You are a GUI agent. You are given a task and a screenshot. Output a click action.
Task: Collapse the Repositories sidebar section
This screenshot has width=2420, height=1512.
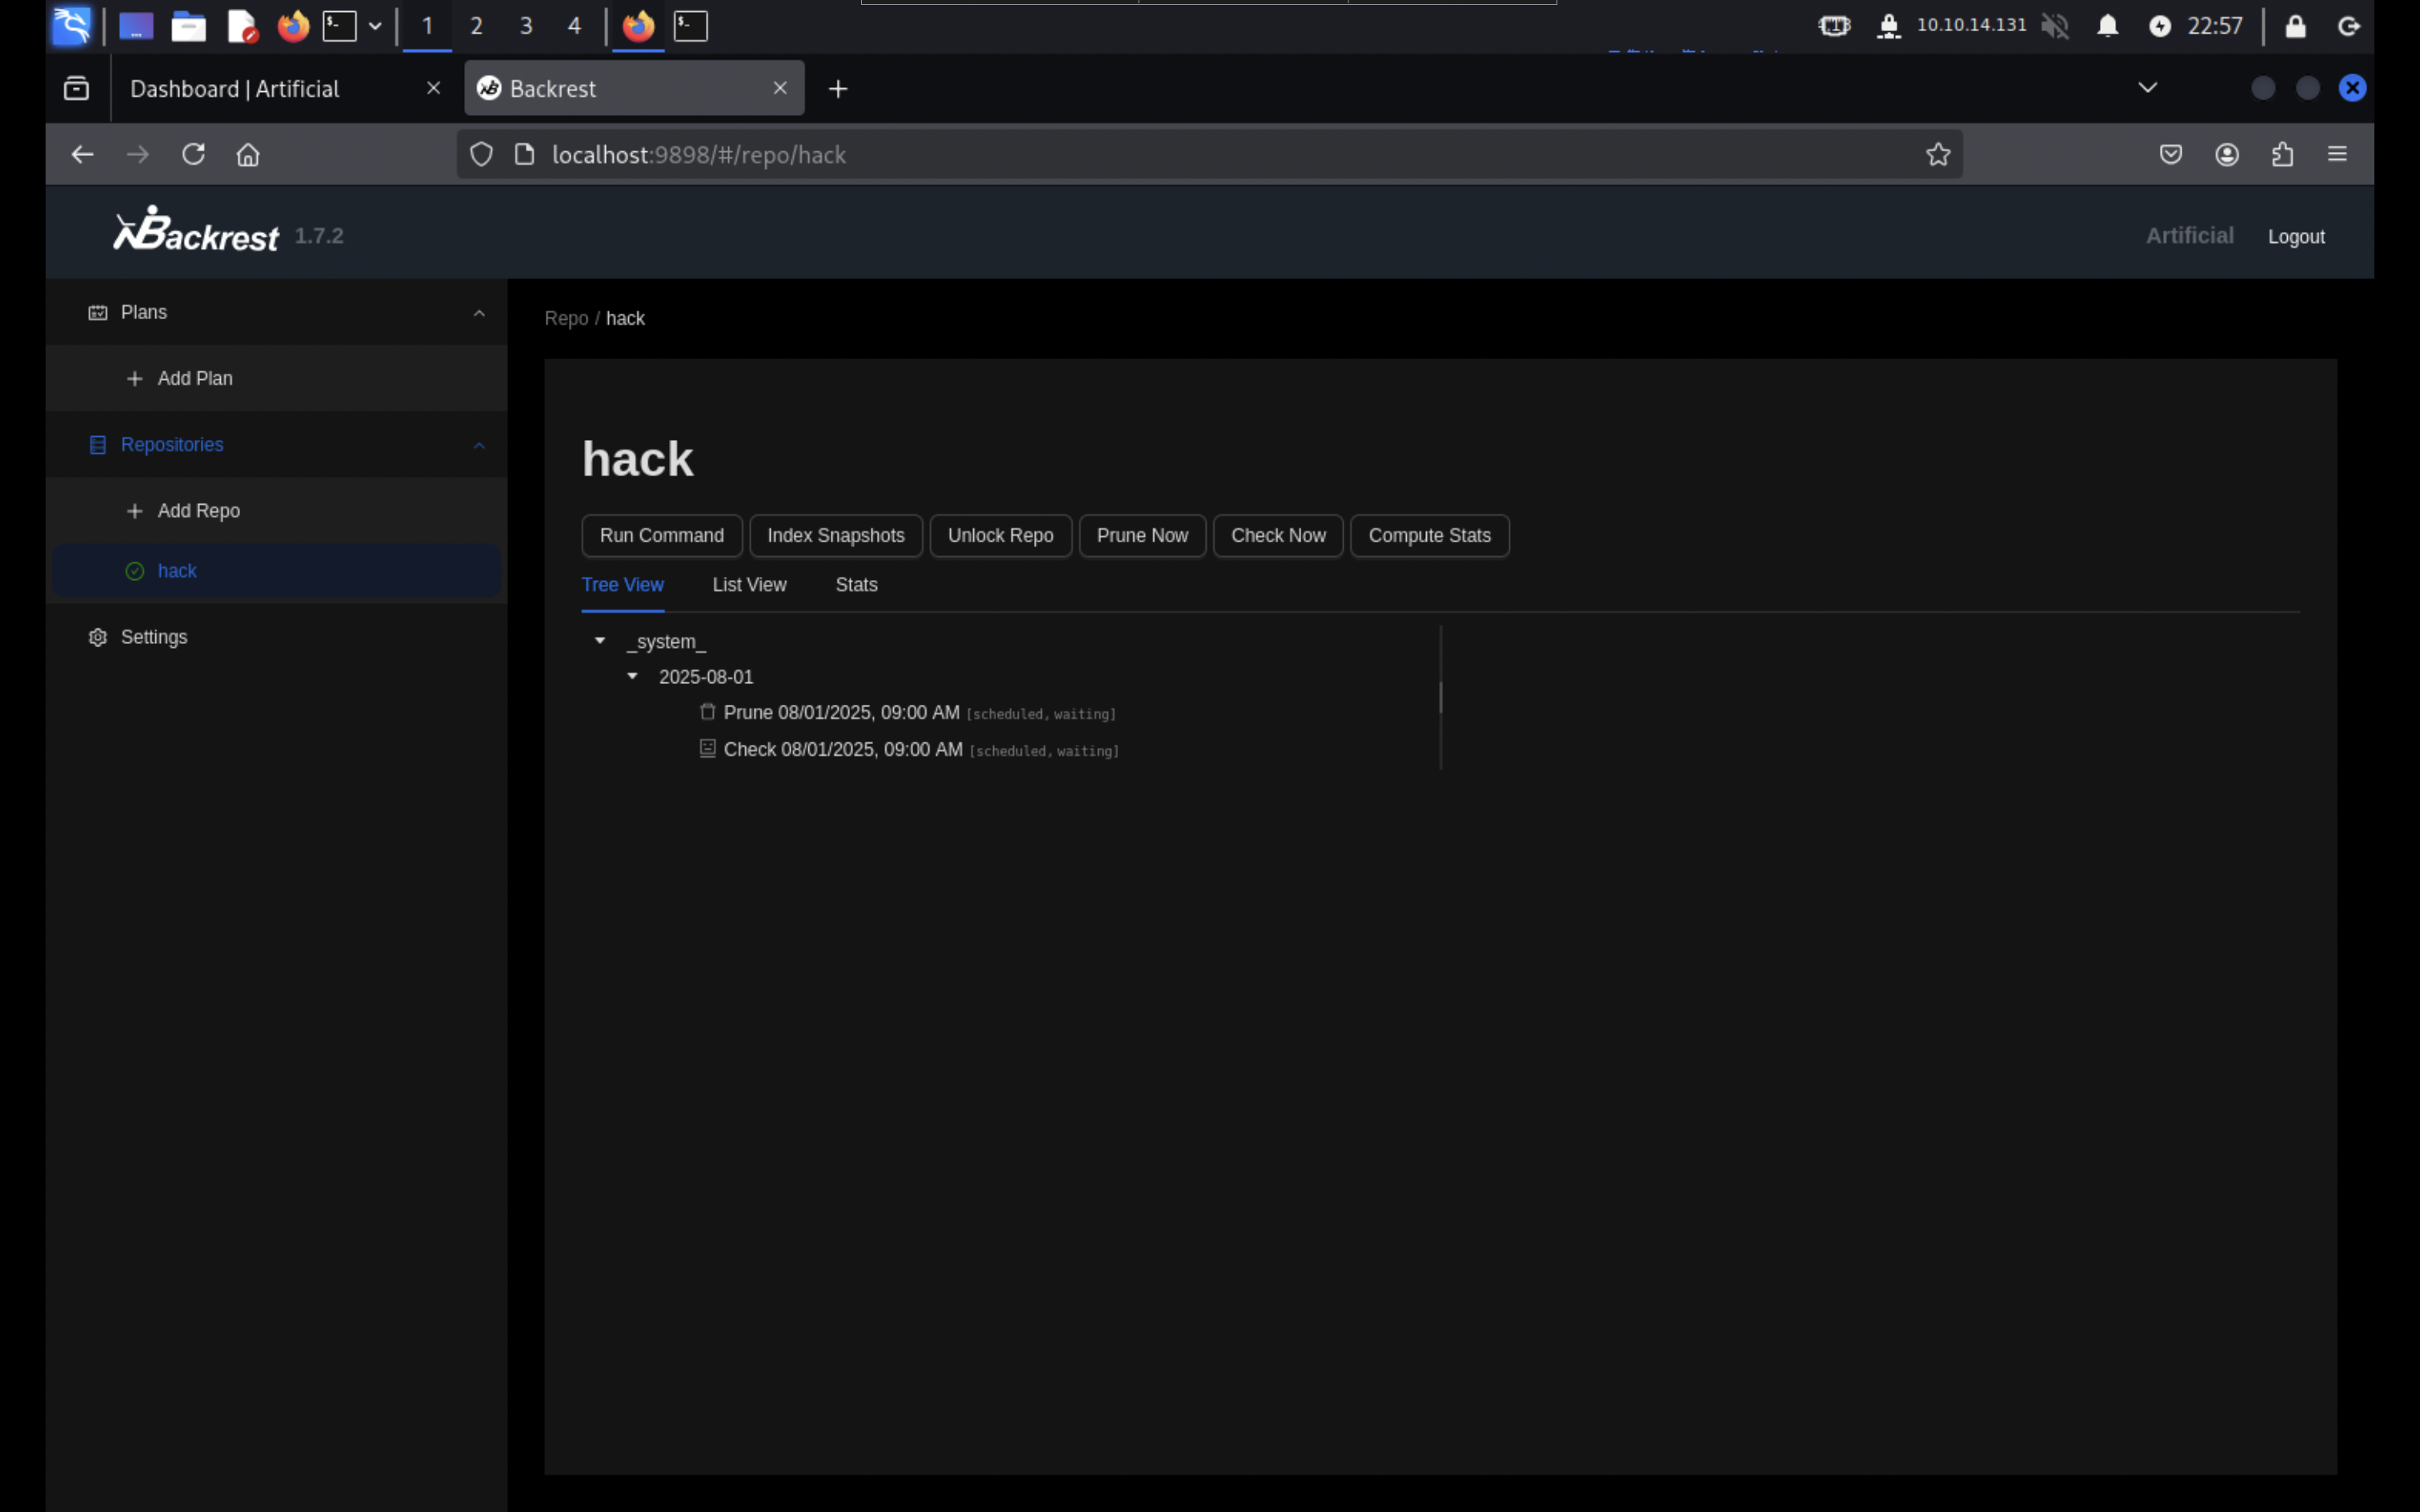point(479,445)
